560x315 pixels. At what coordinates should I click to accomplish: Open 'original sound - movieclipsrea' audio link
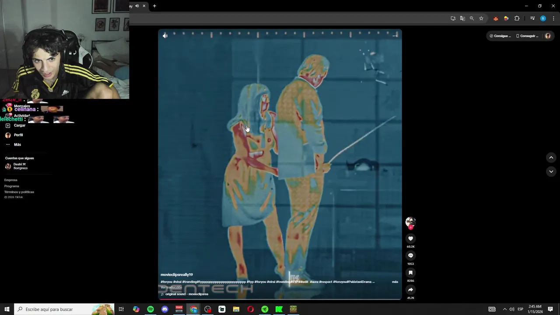point(187,294)
